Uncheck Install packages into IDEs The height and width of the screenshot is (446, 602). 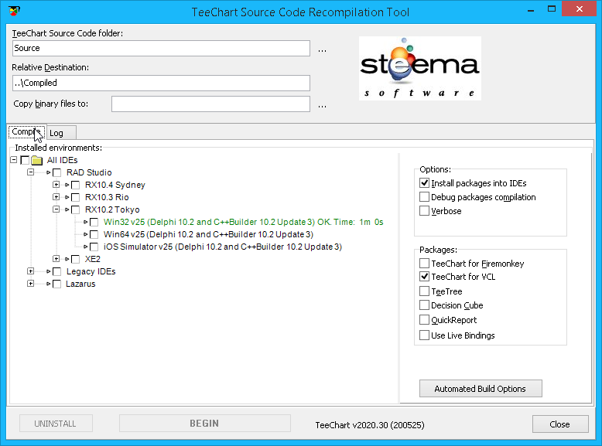[x=424, y=183]
